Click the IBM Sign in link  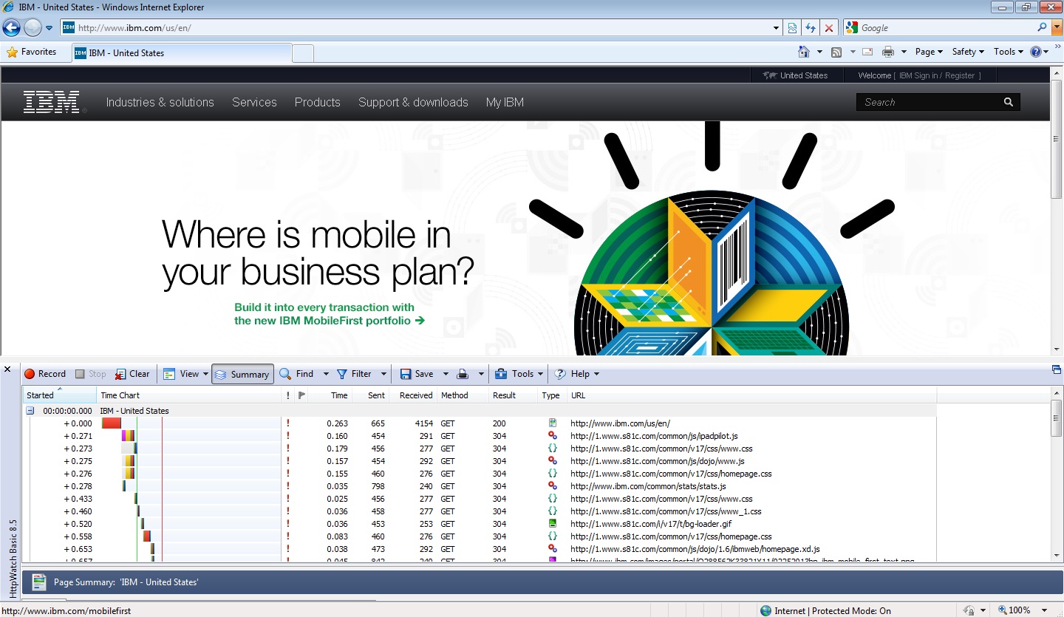click(918, 75)
